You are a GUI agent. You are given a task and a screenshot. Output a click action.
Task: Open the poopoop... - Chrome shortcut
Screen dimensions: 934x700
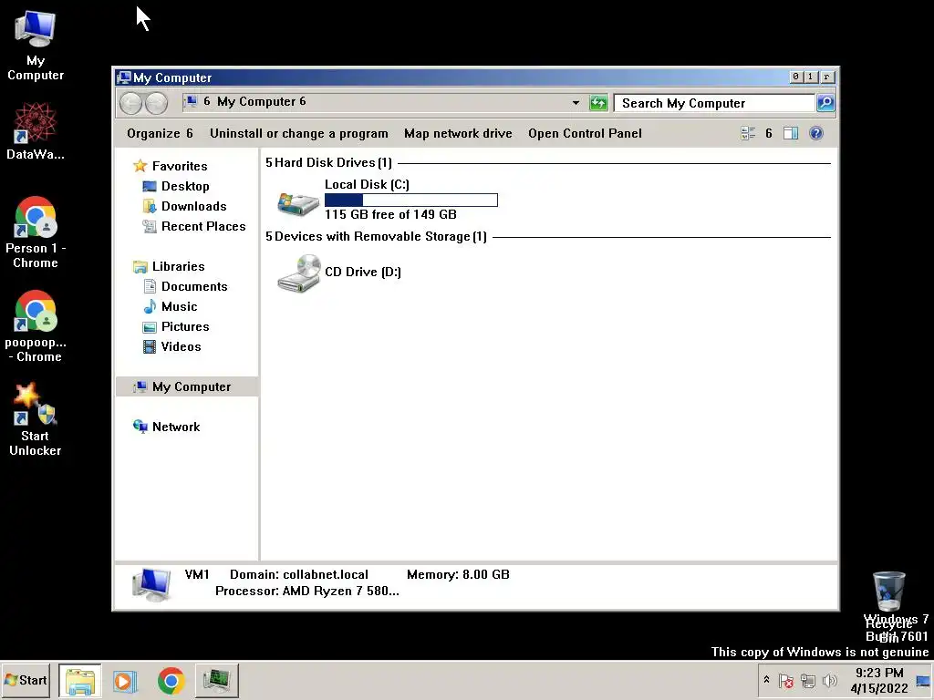coord(36,326)
